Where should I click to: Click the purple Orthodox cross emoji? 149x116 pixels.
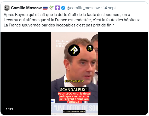coord(58,8)
